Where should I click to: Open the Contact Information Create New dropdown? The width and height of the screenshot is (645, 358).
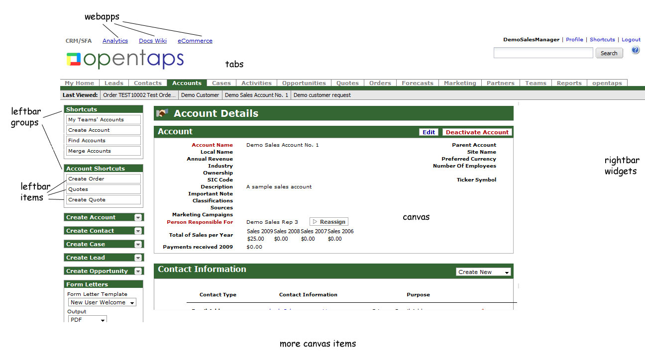point(483,272)
